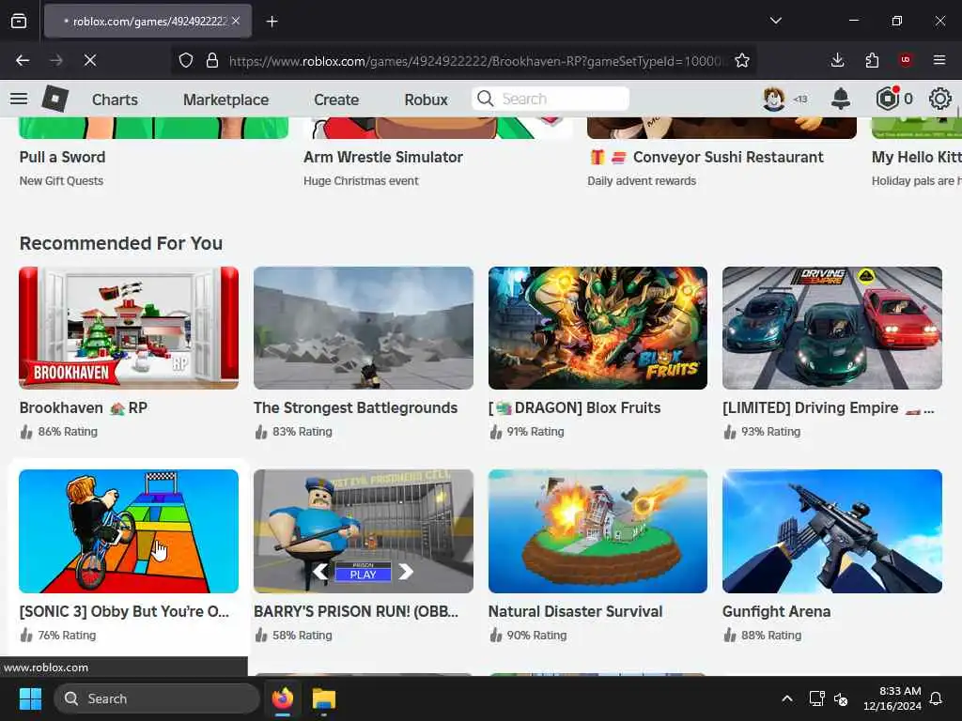Open the Roblox settings gear
Viewport: 962px width, 721px height.
coord(939,99)
